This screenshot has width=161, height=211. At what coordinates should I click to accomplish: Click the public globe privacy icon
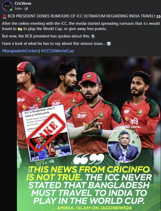tap(26, 9)
